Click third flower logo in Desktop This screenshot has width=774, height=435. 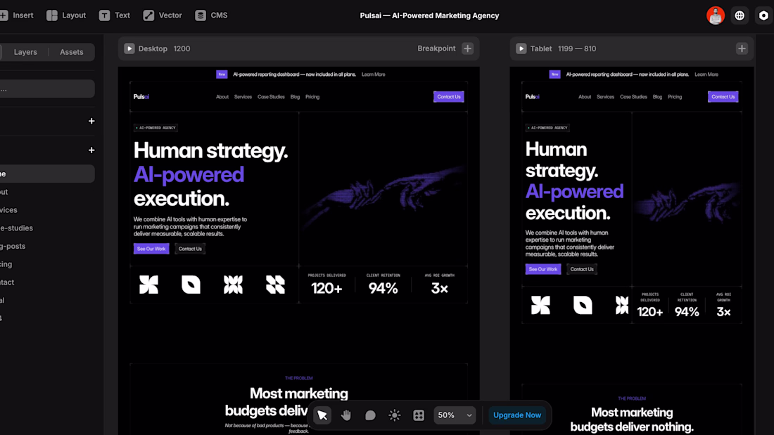(x=233, y=285)
